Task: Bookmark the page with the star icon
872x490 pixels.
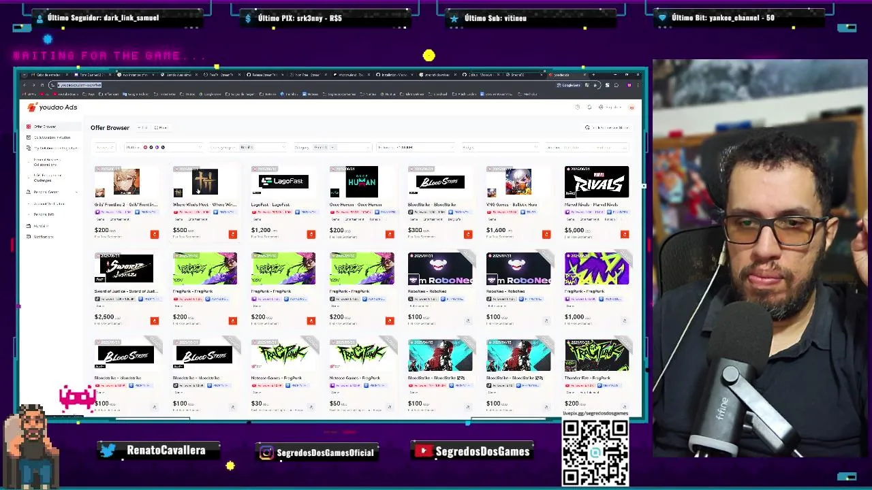Action: pos(596,85)
